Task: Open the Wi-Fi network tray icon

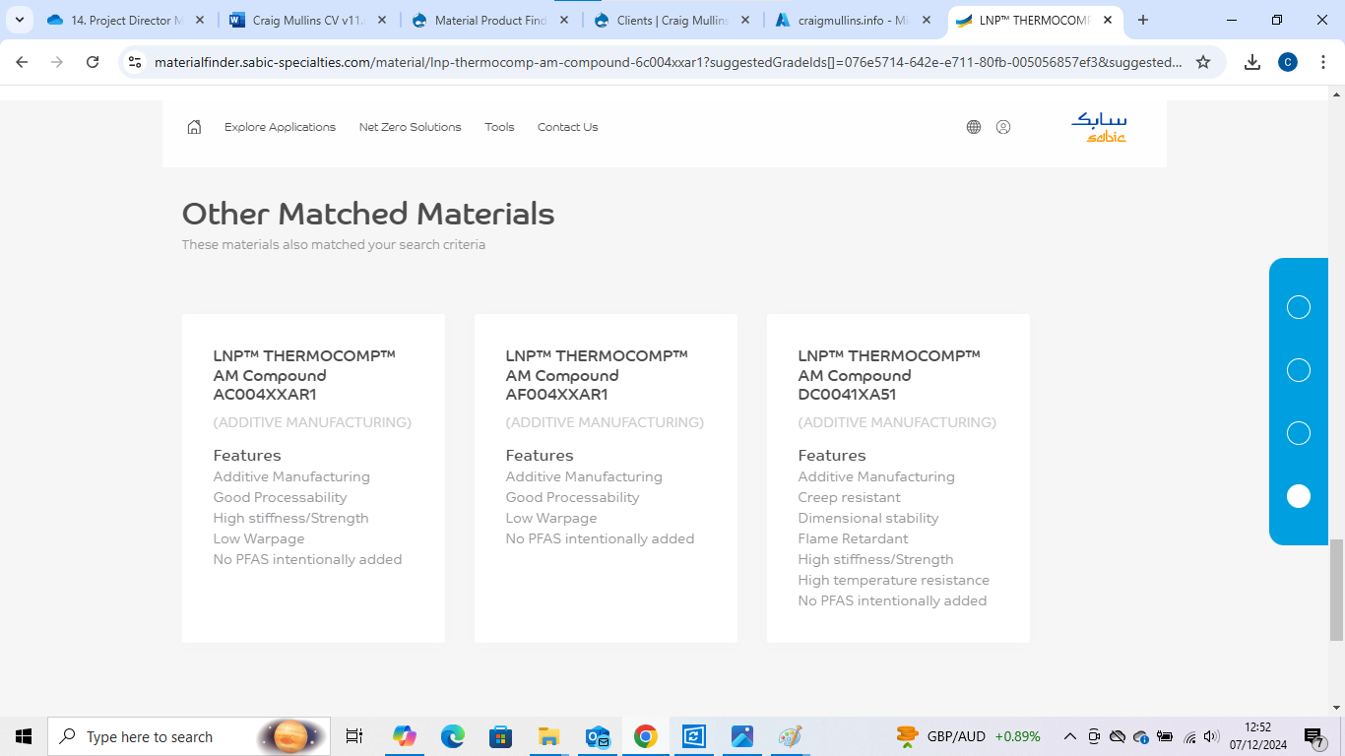Action: [x=1189, y=736]
